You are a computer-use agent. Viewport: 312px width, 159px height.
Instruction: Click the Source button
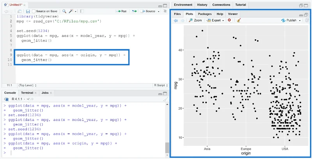pyautogui.click(x=148, y=11)
